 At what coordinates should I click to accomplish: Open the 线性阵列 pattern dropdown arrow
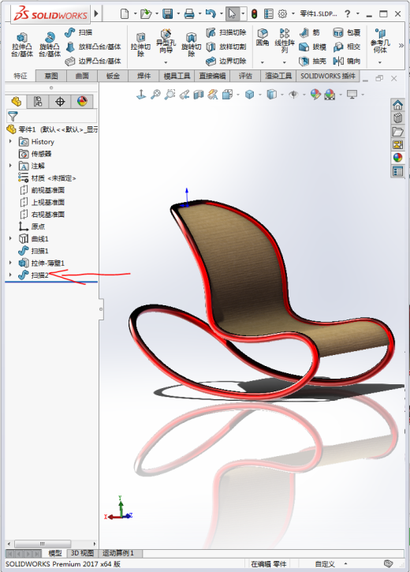point(285,62)
